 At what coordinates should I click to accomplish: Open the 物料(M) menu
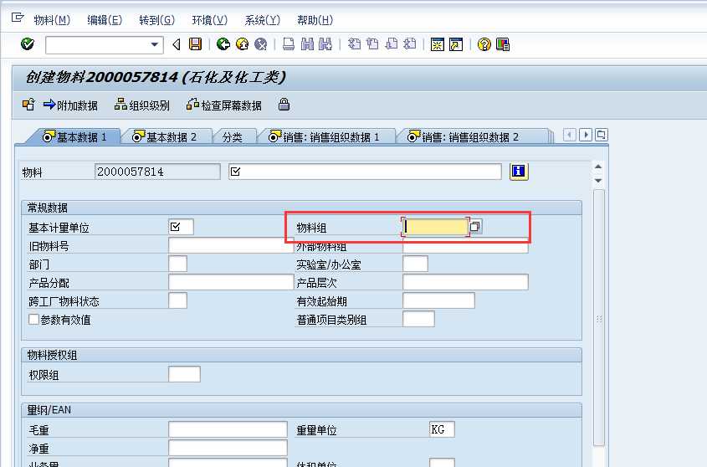click(x=52, y=20)
